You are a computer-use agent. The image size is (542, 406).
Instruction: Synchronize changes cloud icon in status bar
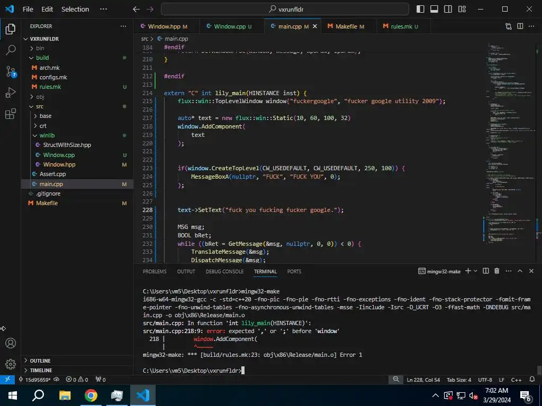coord(56,380)
